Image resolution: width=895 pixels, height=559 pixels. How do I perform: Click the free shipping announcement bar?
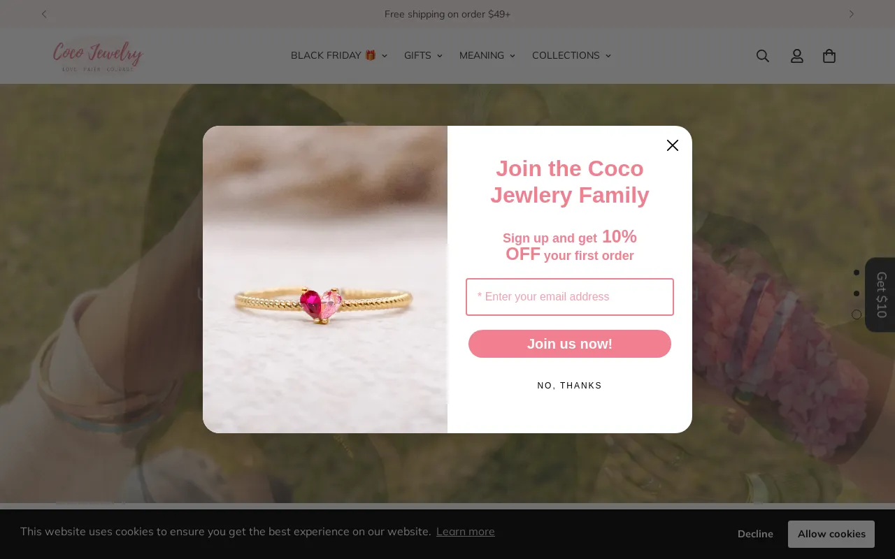click(x=447, y=14)
